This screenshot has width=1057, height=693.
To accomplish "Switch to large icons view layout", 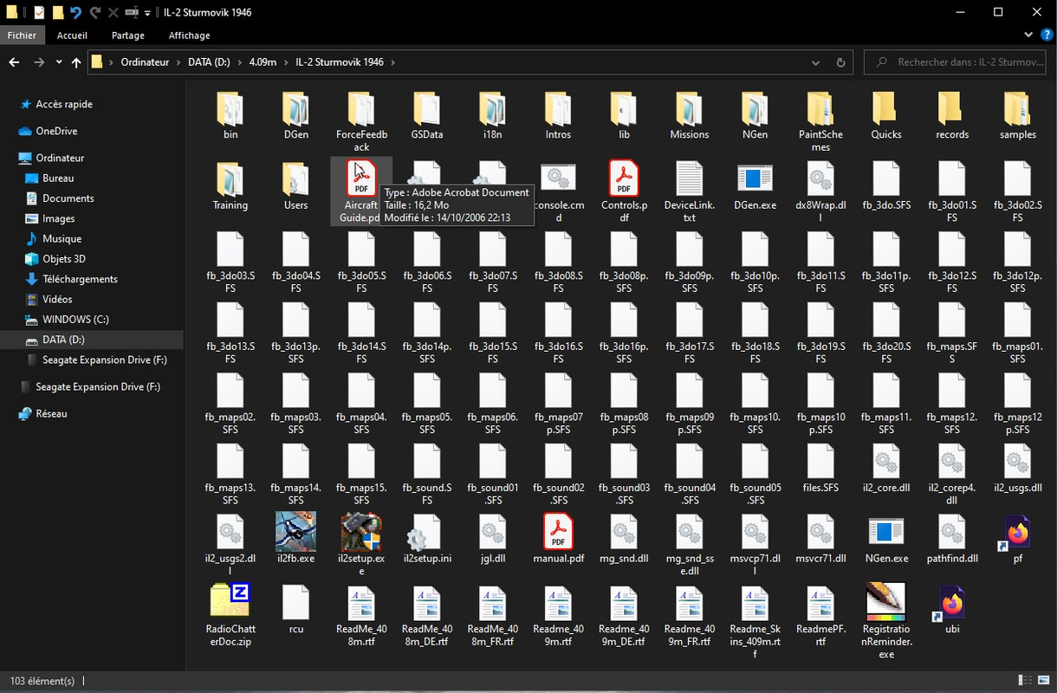I will click(x=1044, y=681).
